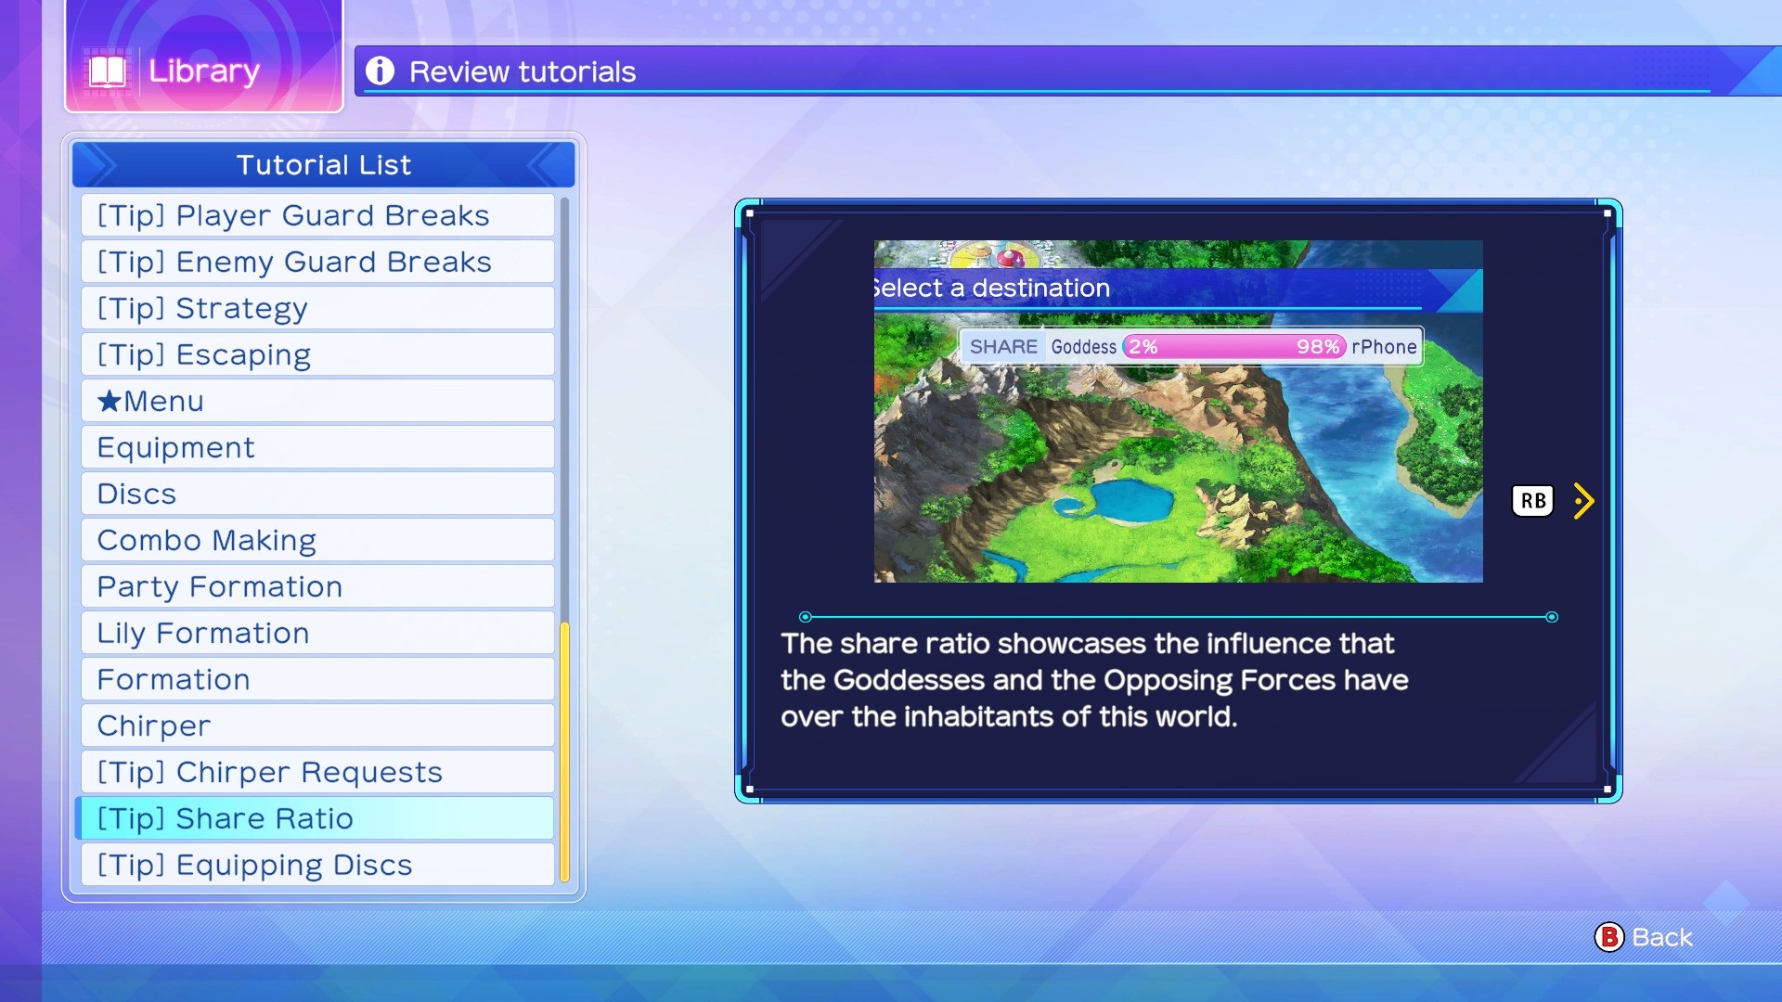Choose the Combo Making tutorial
1782x1002 pixels.
pyautogui.click(x=316, y=540)
